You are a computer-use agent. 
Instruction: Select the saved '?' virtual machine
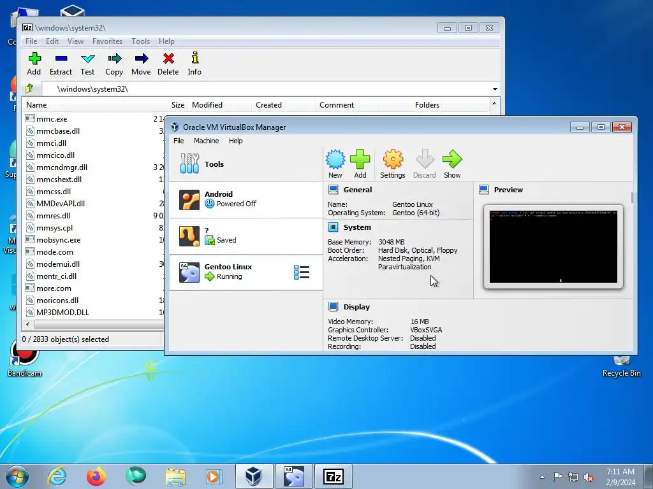coord(246,236)
